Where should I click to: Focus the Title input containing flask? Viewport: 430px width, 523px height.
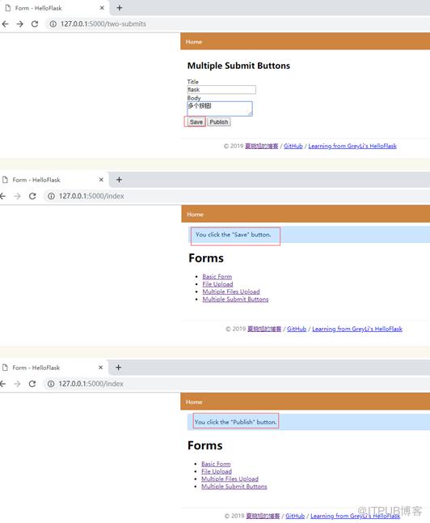coord(221,89)
